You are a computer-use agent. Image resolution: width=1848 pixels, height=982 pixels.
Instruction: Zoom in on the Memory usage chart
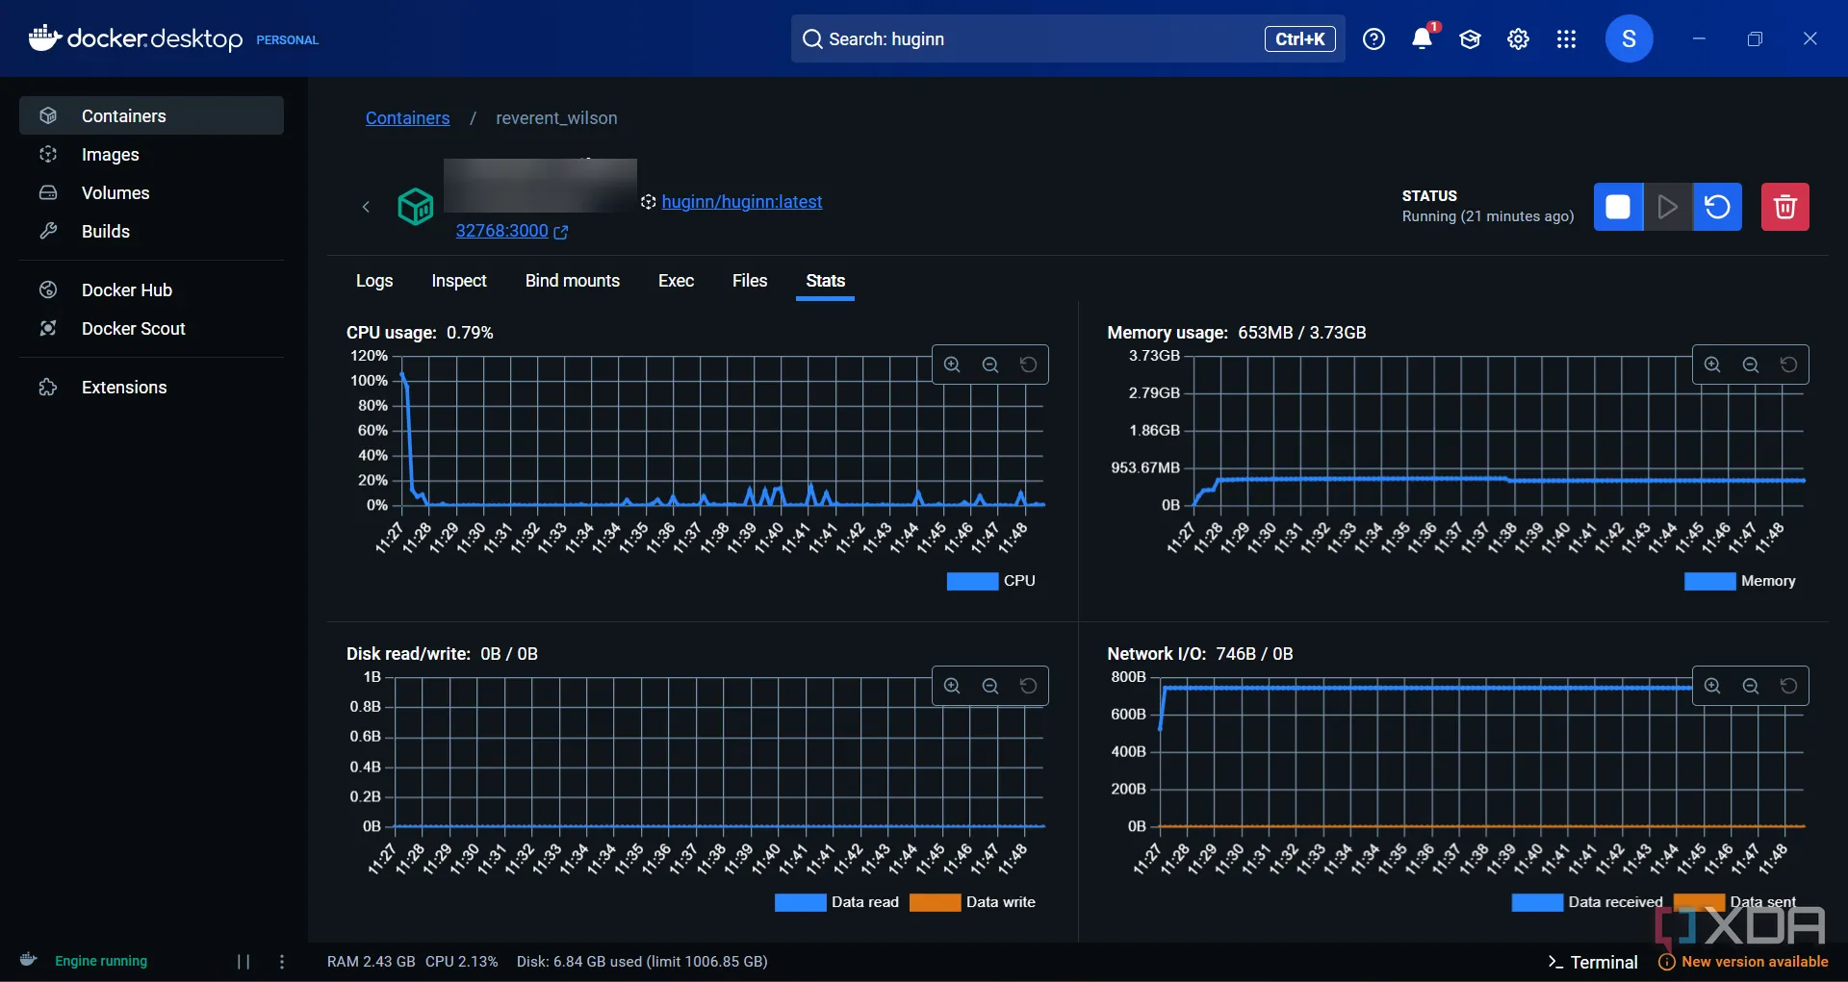tap(1712, 365)
